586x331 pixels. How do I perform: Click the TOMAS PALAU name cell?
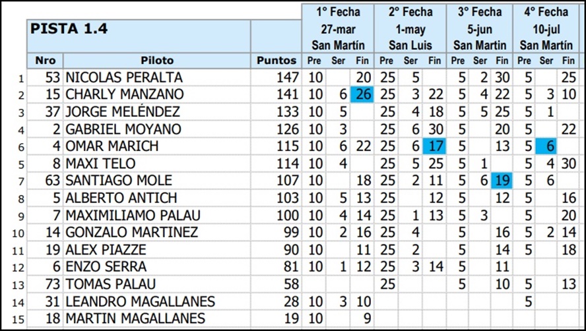[156, 284]
